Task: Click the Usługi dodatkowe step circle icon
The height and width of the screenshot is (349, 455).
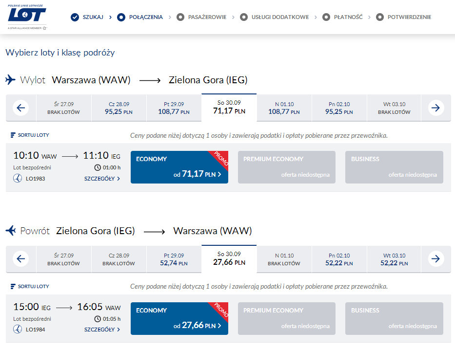Action: click(244, 17)
